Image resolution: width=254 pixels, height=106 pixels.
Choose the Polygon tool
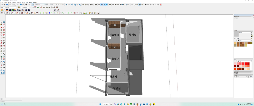4,32
